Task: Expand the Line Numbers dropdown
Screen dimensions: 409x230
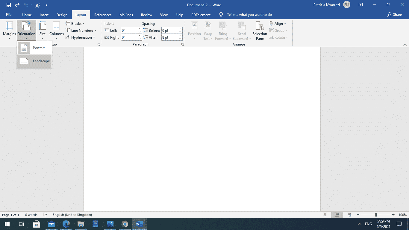Action: (81, 31)
